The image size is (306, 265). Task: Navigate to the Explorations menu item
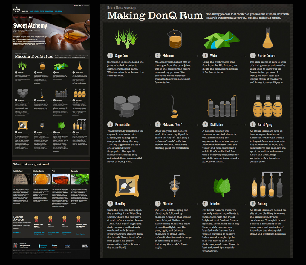coord(59,11)
